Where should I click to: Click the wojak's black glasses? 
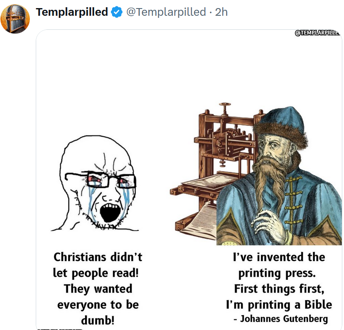pos(102,181)
